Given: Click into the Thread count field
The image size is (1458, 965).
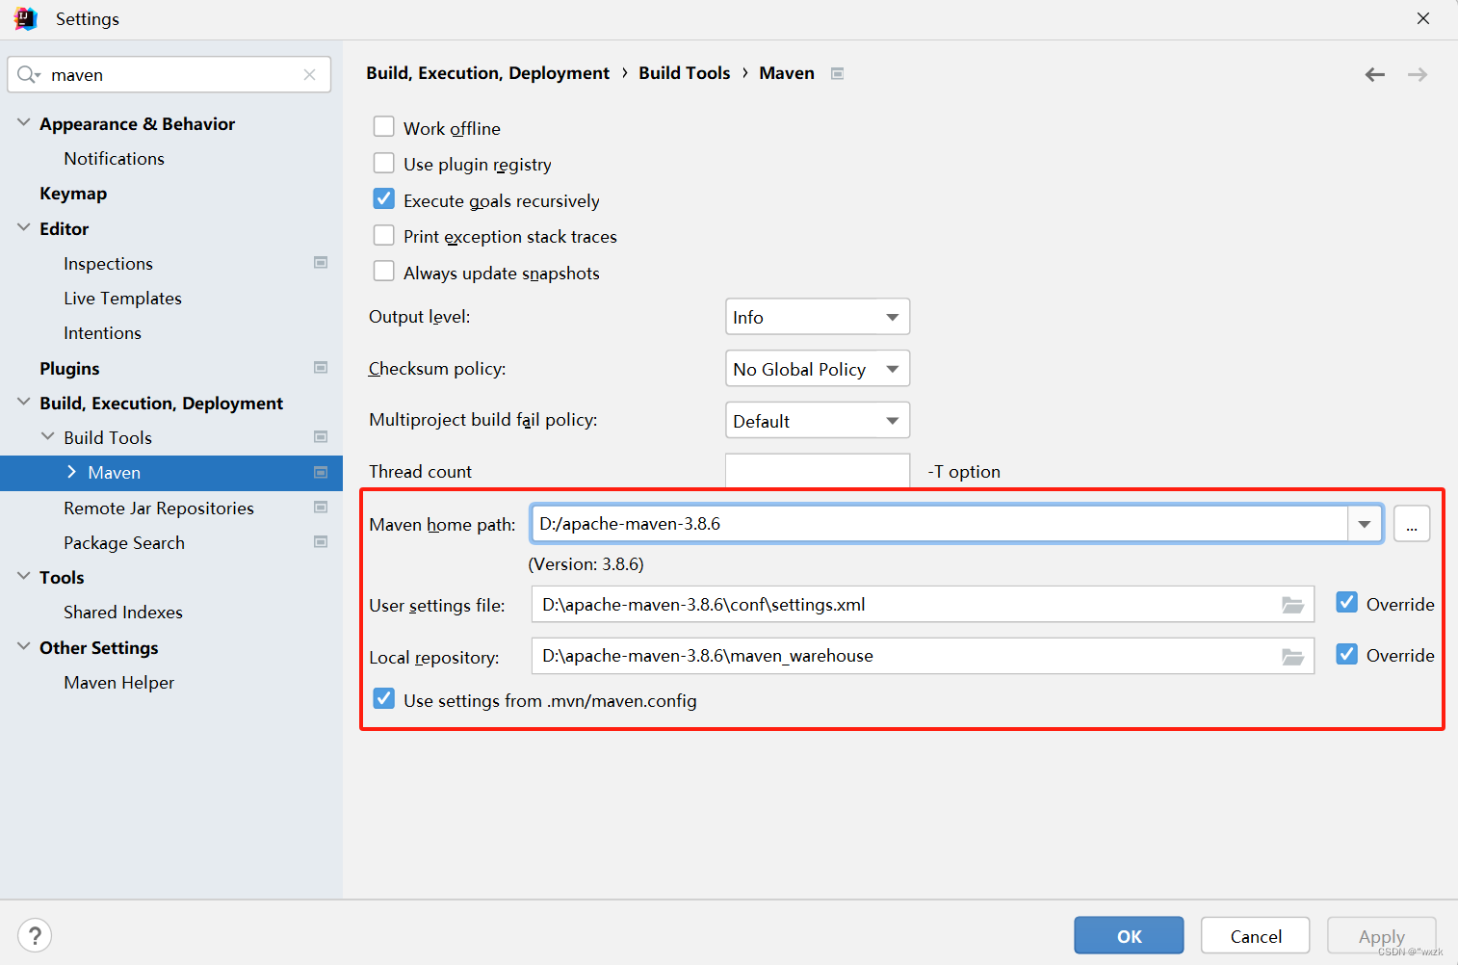Looking at the screenshot, I should [818, 471].
